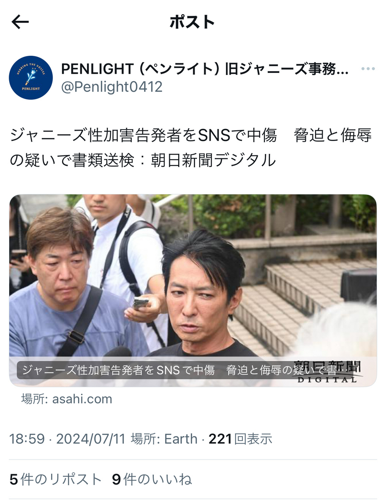
Task: Open the article preview photo card
Action: (193, 290)
